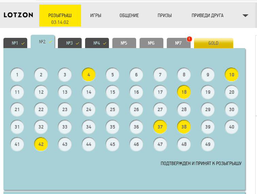Select number ball 48
This screenshot has height=194, width=257.
[x=184, y=144]
